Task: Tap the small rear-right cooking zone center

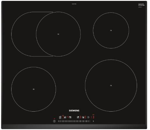Action: tap(111, 31)
